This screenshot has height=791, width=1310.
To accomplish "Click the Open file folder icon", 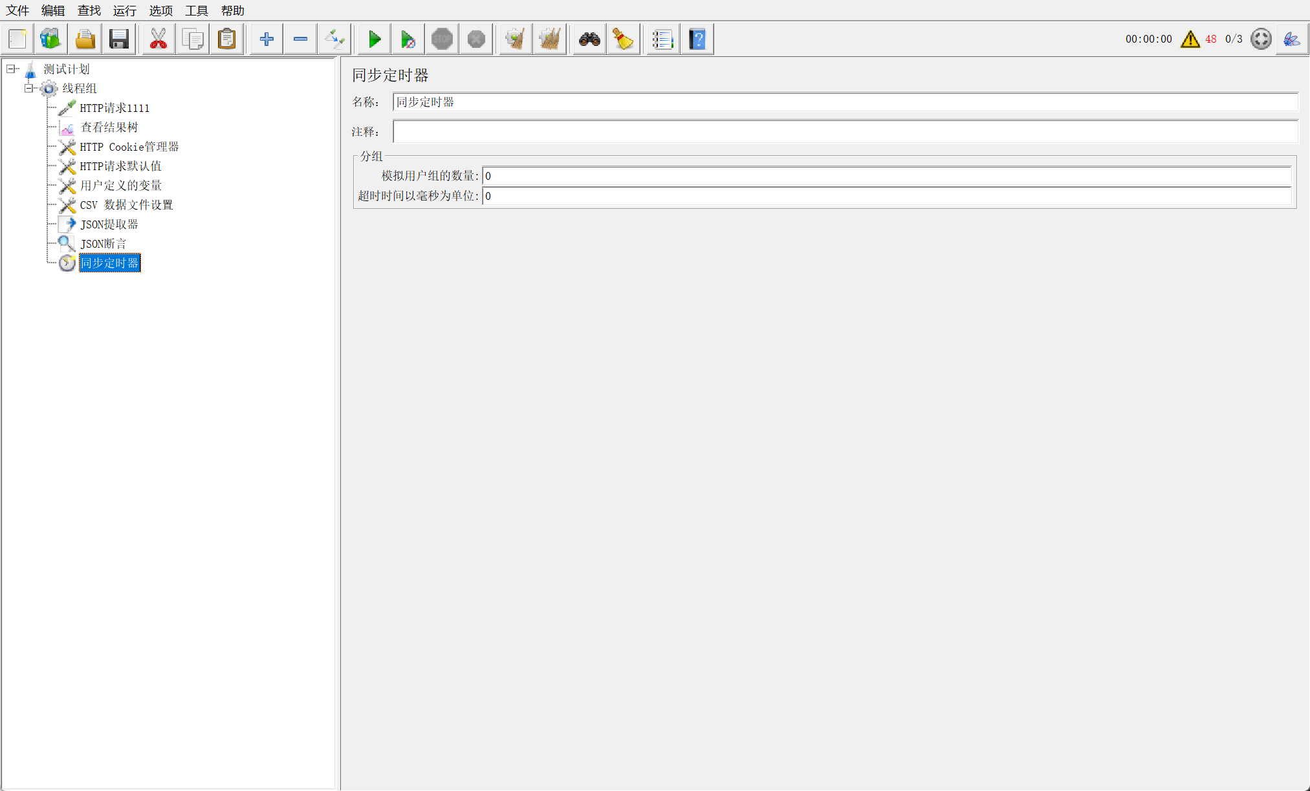I will (85, 39).
